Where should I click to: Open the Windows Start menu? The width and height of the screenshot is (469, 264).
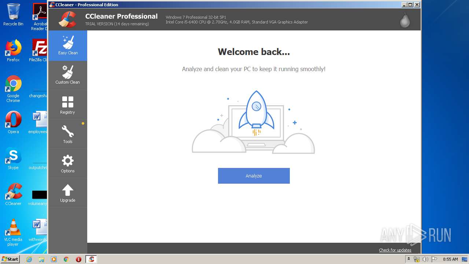coord(10,259)
